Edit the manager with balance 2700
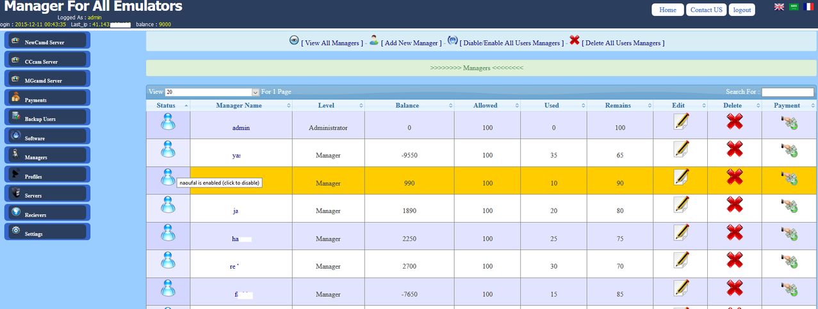The width and height of the screenshot is (818, 309). [681, 260]
